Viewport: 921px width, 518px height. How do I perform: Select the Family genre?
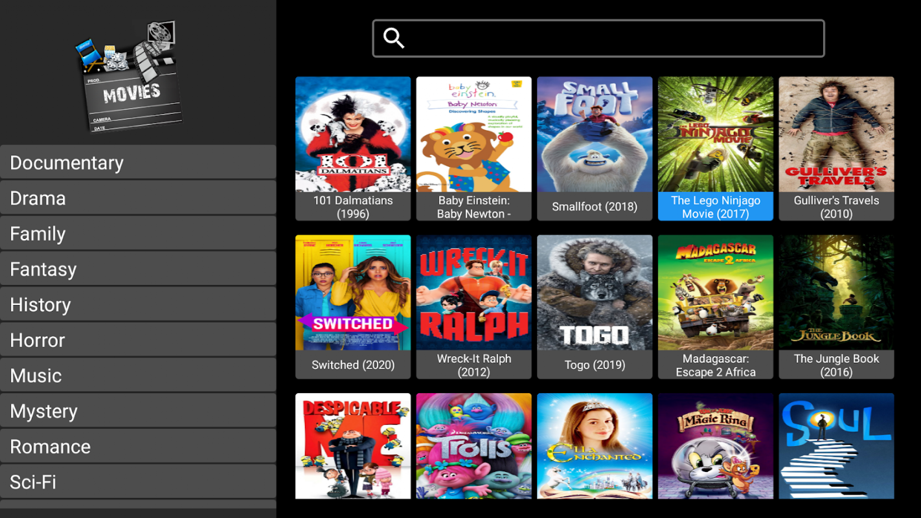coord(138,233)
